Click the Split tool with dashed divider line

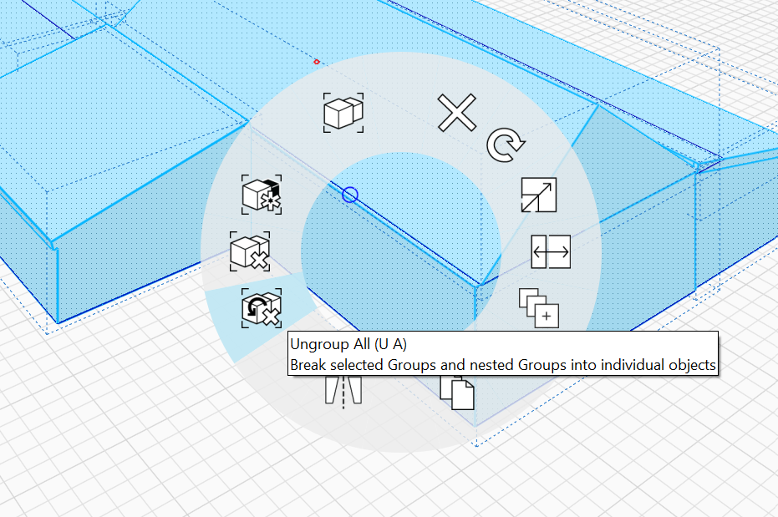[345, 389]
